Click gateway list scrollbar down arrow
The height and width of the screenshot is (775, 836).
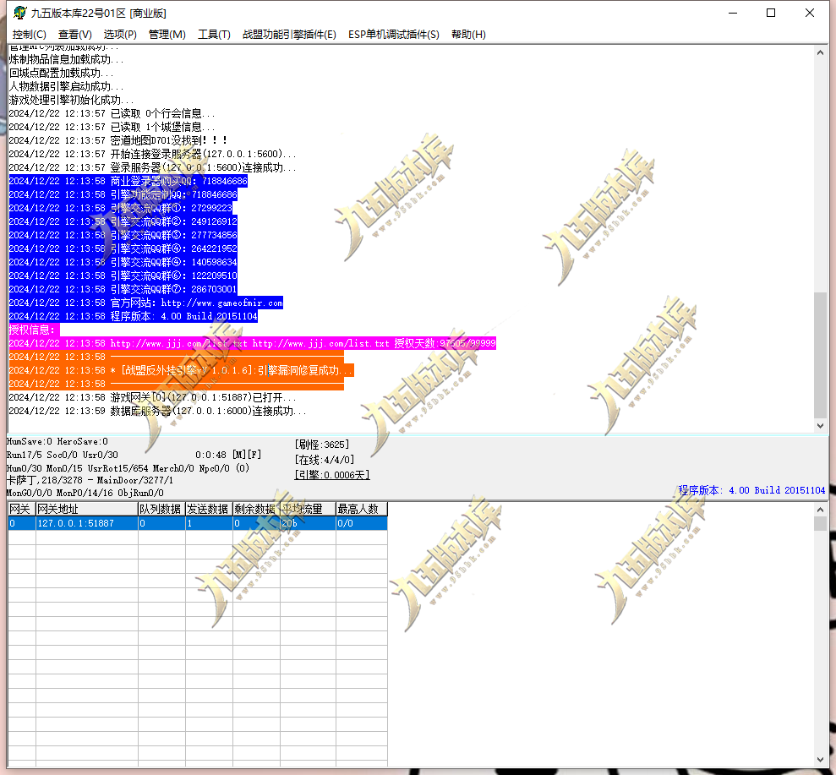(x=820, y=760)
